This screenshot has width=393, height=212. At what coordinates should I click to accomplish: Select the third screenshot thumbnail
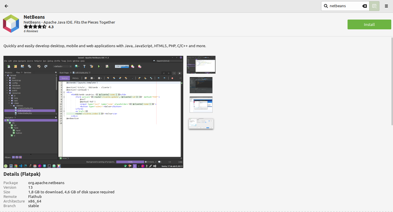(201, 104)
